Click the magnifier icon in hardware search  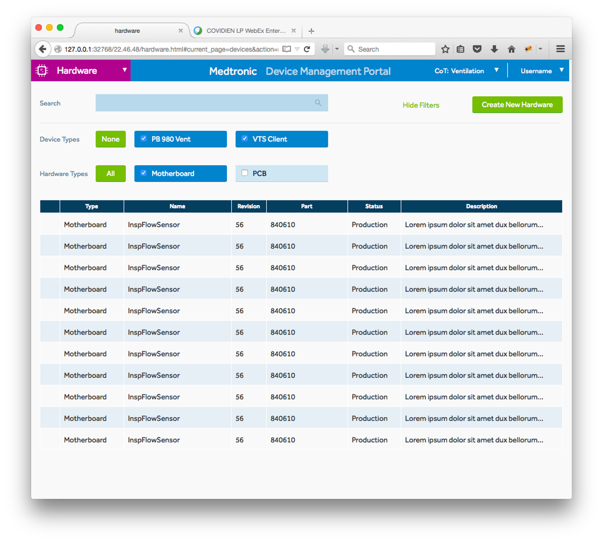click(x=318, y=103)
